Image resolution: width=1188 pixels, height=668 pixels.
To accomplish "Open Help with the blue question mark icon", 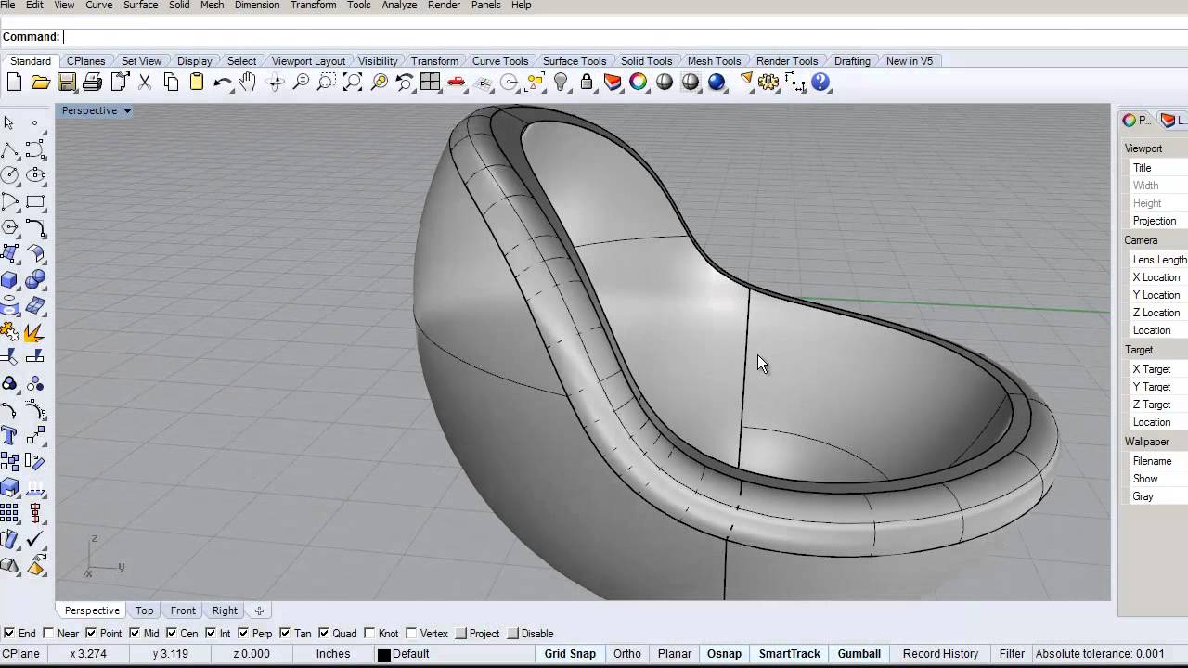I will [820, 83].
